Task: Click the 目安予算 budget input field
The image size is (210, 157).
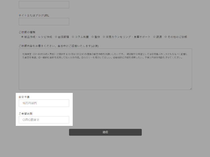Action: (44, 103)
